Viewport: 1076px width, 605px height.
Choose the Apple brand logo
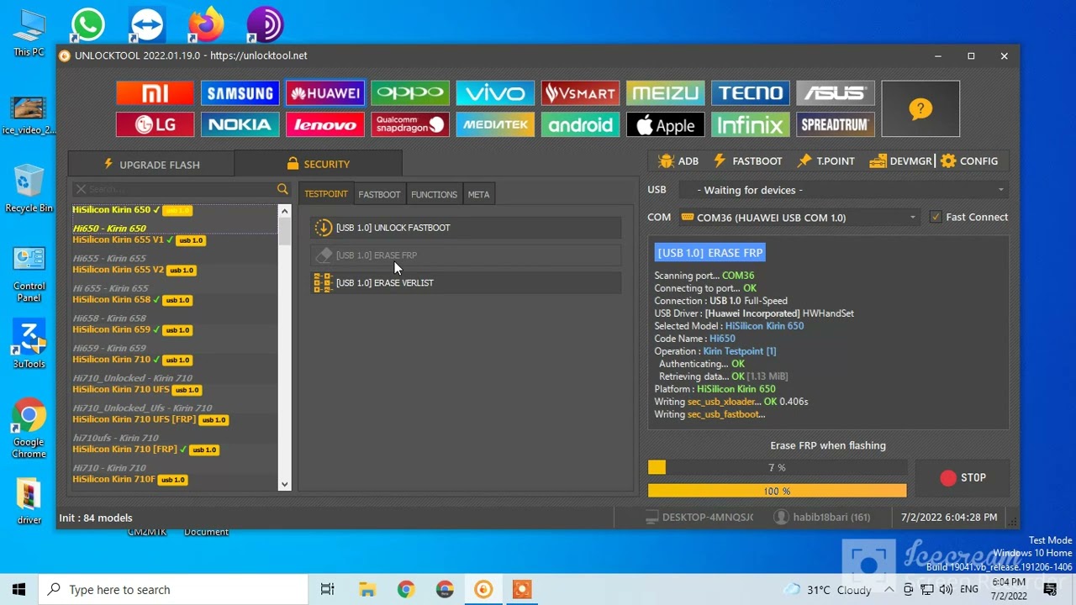tap(665, 125)
